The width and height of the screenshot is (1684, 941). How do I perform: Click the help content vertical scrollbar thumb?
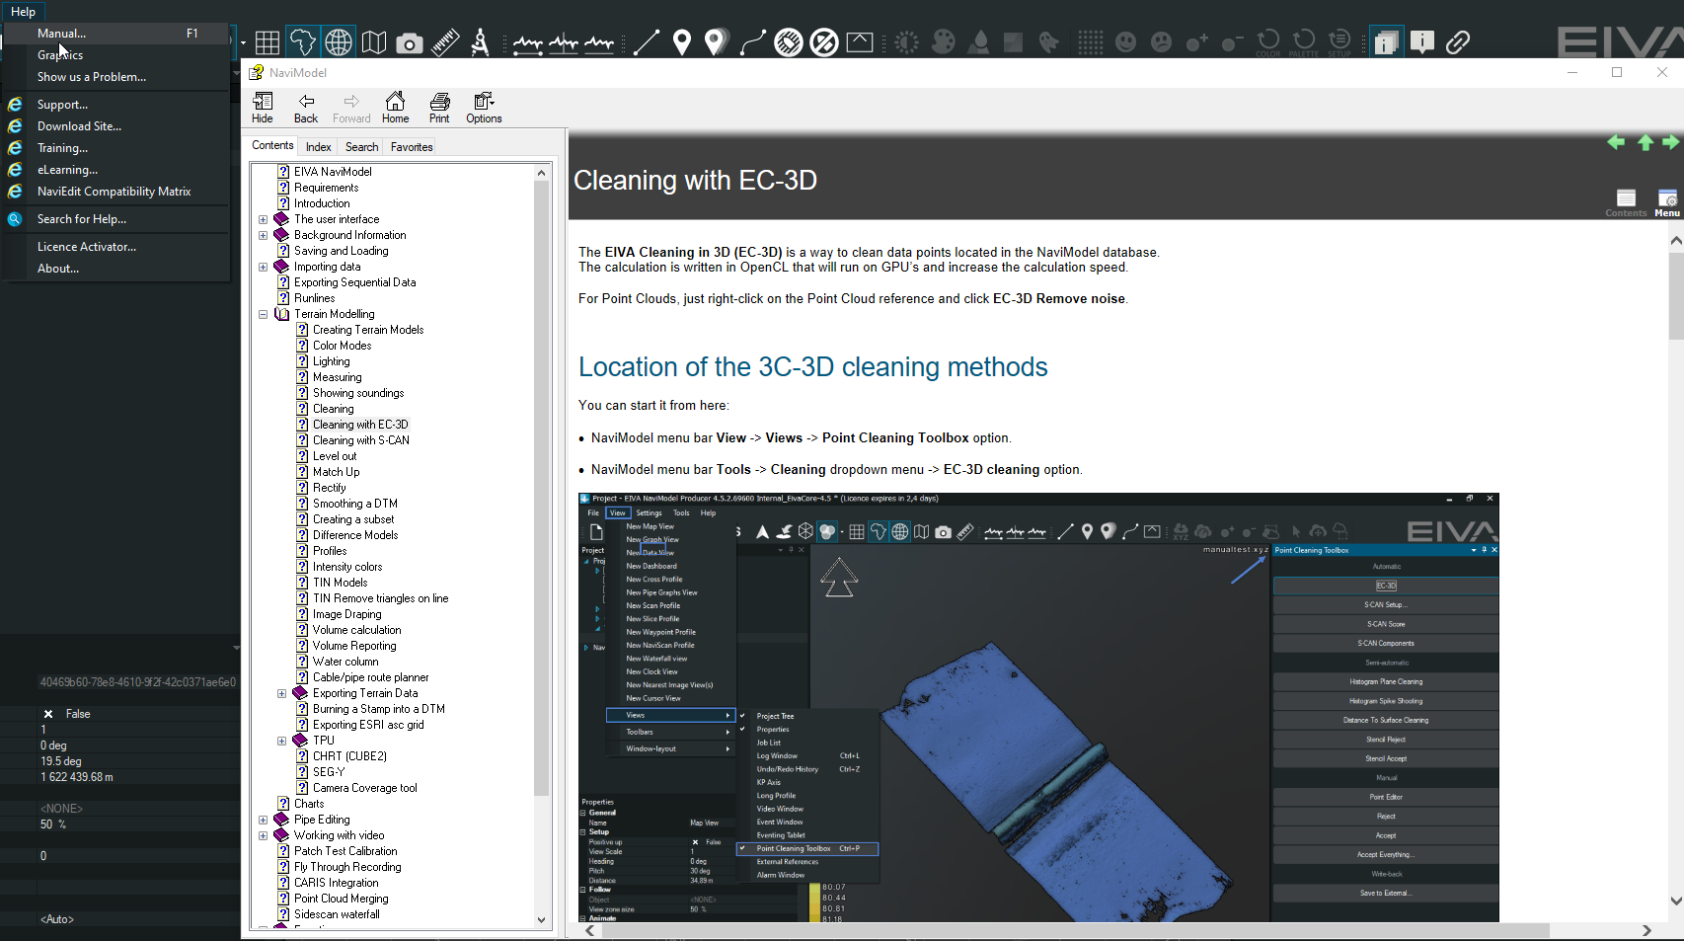click(x=1676, y=295)
